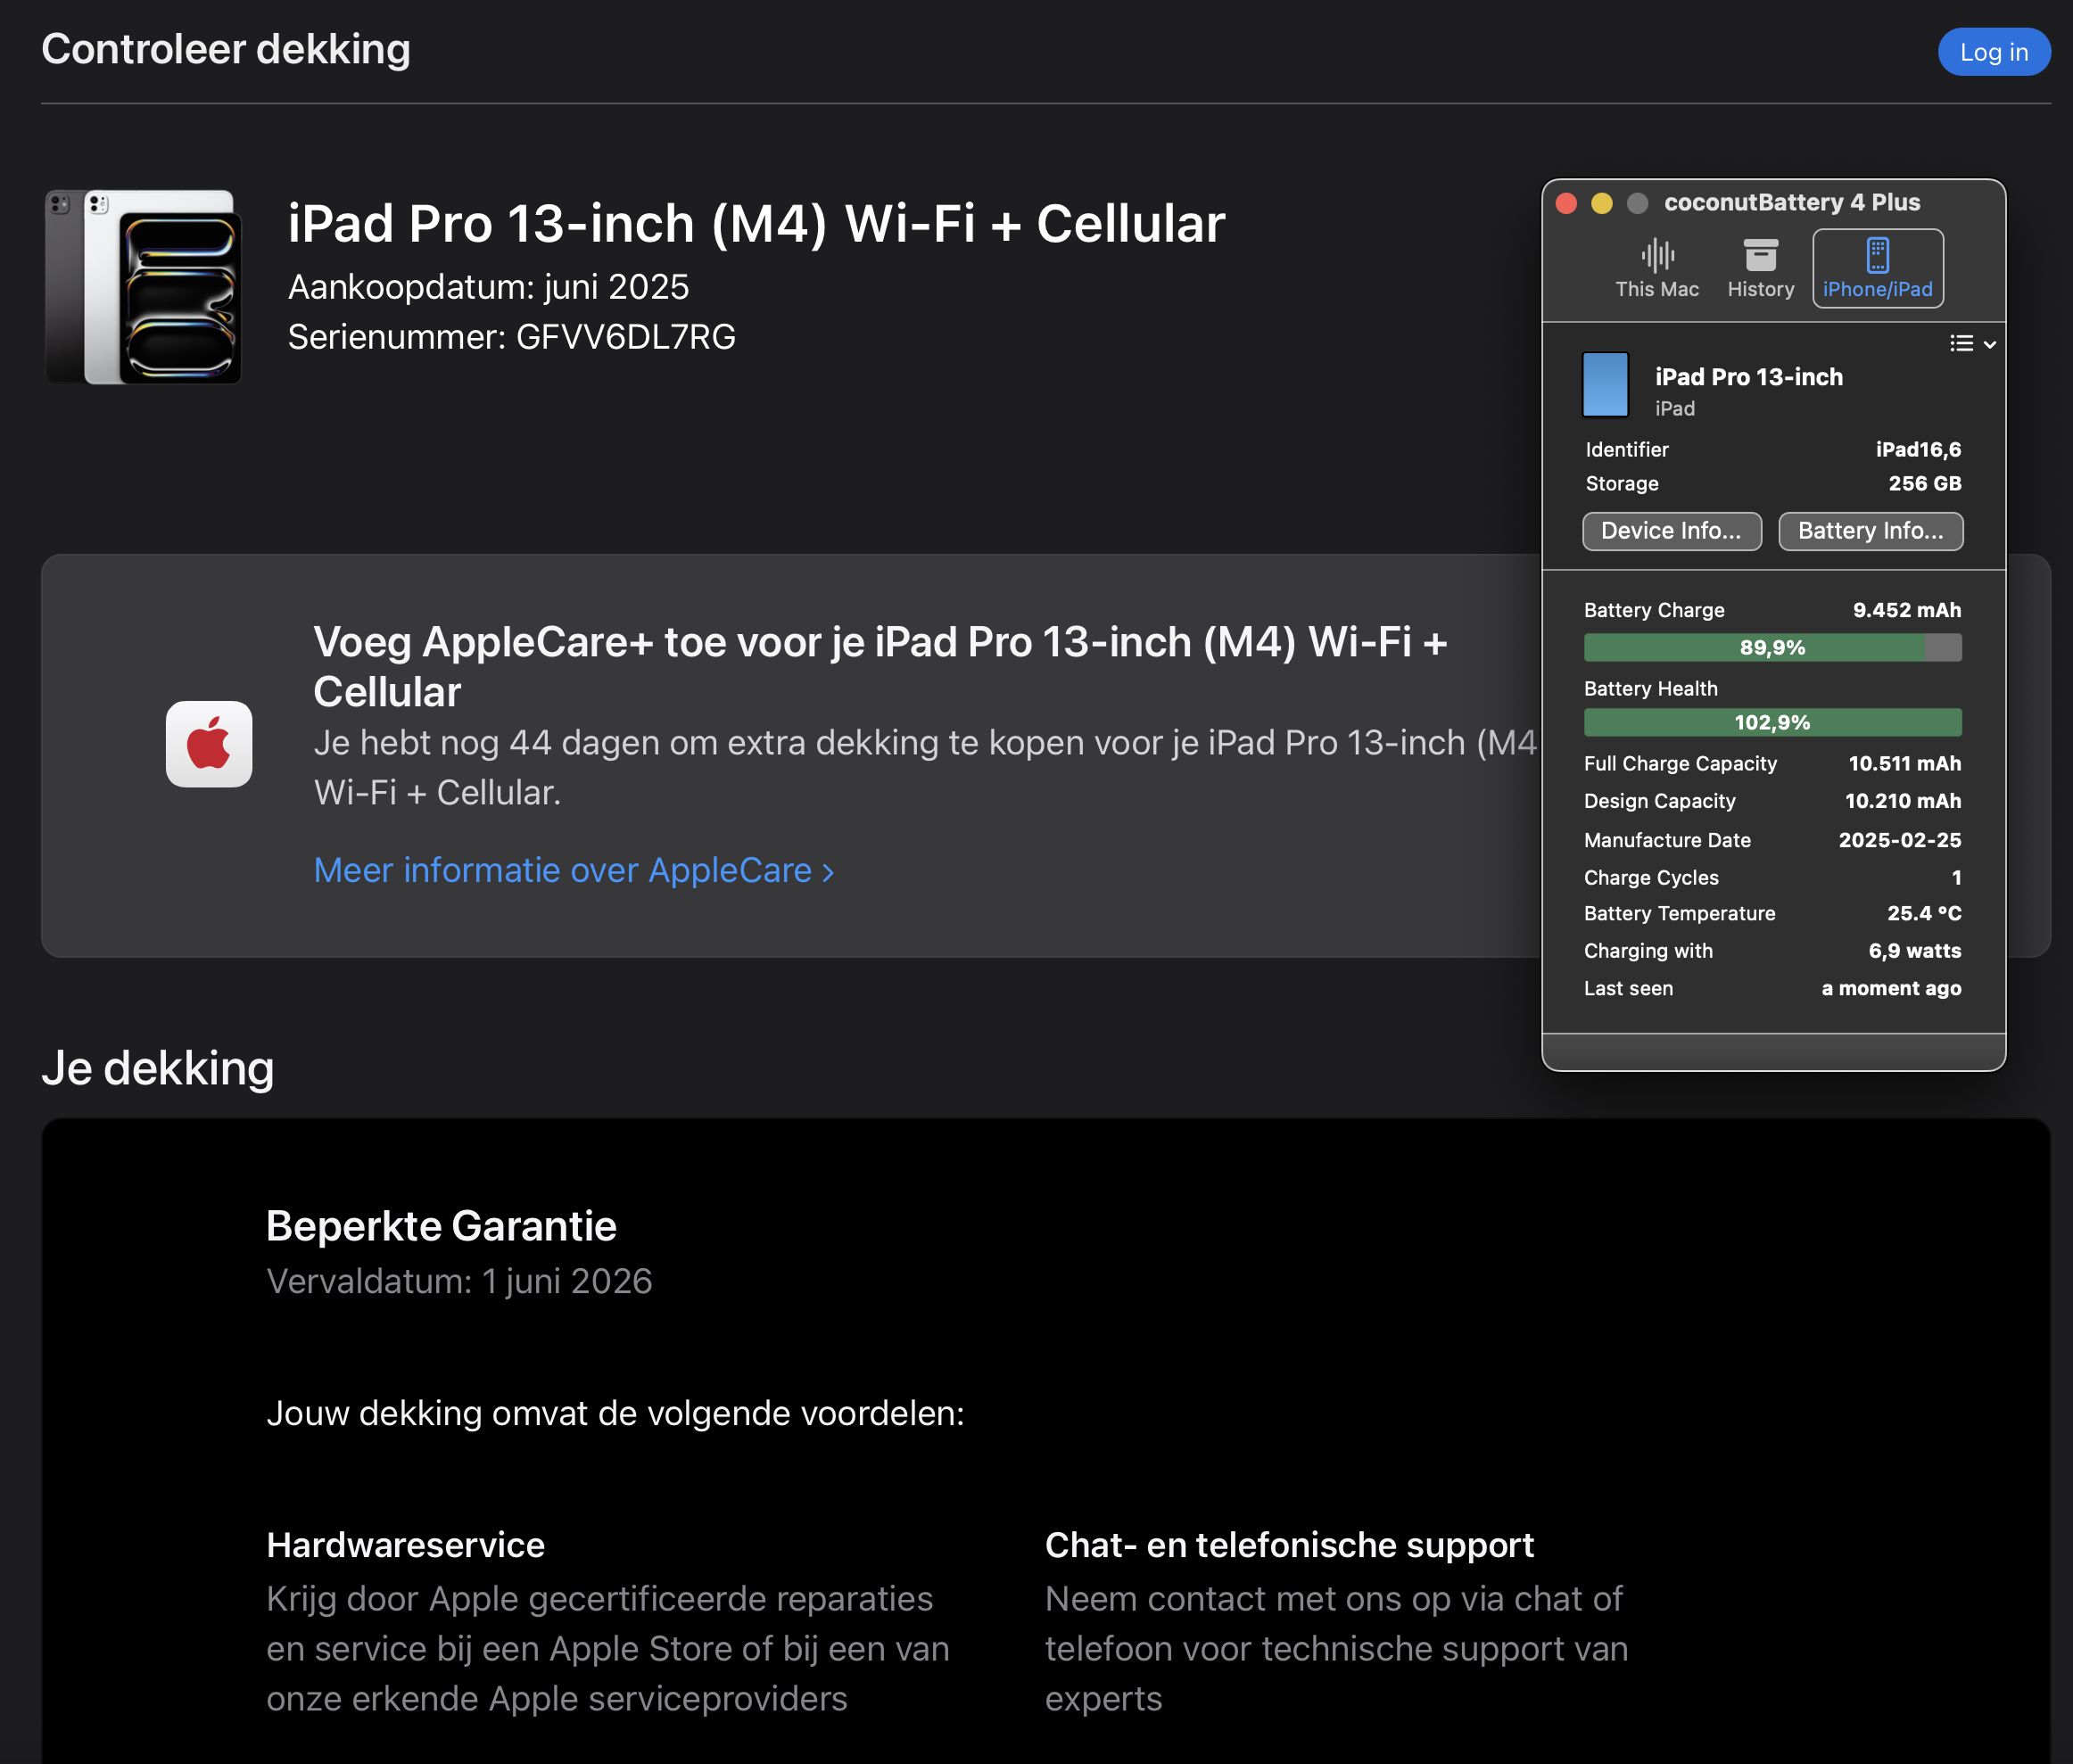Click the grey zoom button of coconutBattery
The width and height of the screenshot is (2073, 1764).
pyautogui.click(x=1637, y=204)
